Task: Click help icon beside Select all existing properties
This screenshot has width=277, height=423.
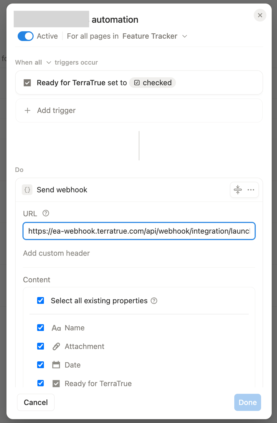Action: (x=154, y=301)
